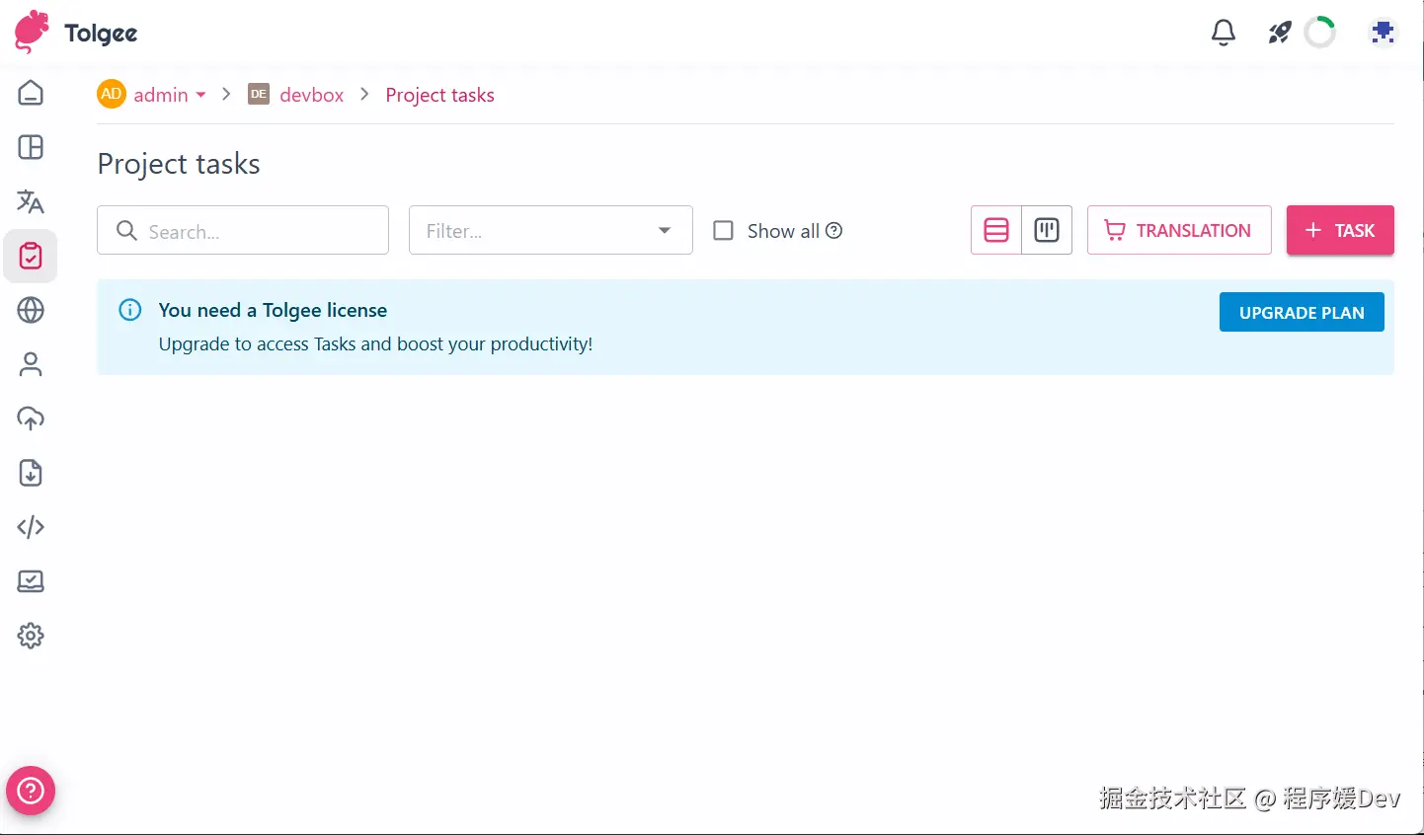The height and width of the screenshot is (835, 1424).
Task: Open Integrate monitor icon in sidebar
Action: [31, 581]
